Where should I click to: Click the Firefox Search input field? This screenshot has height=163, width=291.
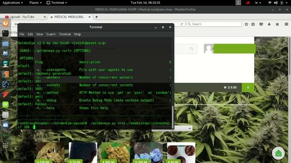click(214, 24)
